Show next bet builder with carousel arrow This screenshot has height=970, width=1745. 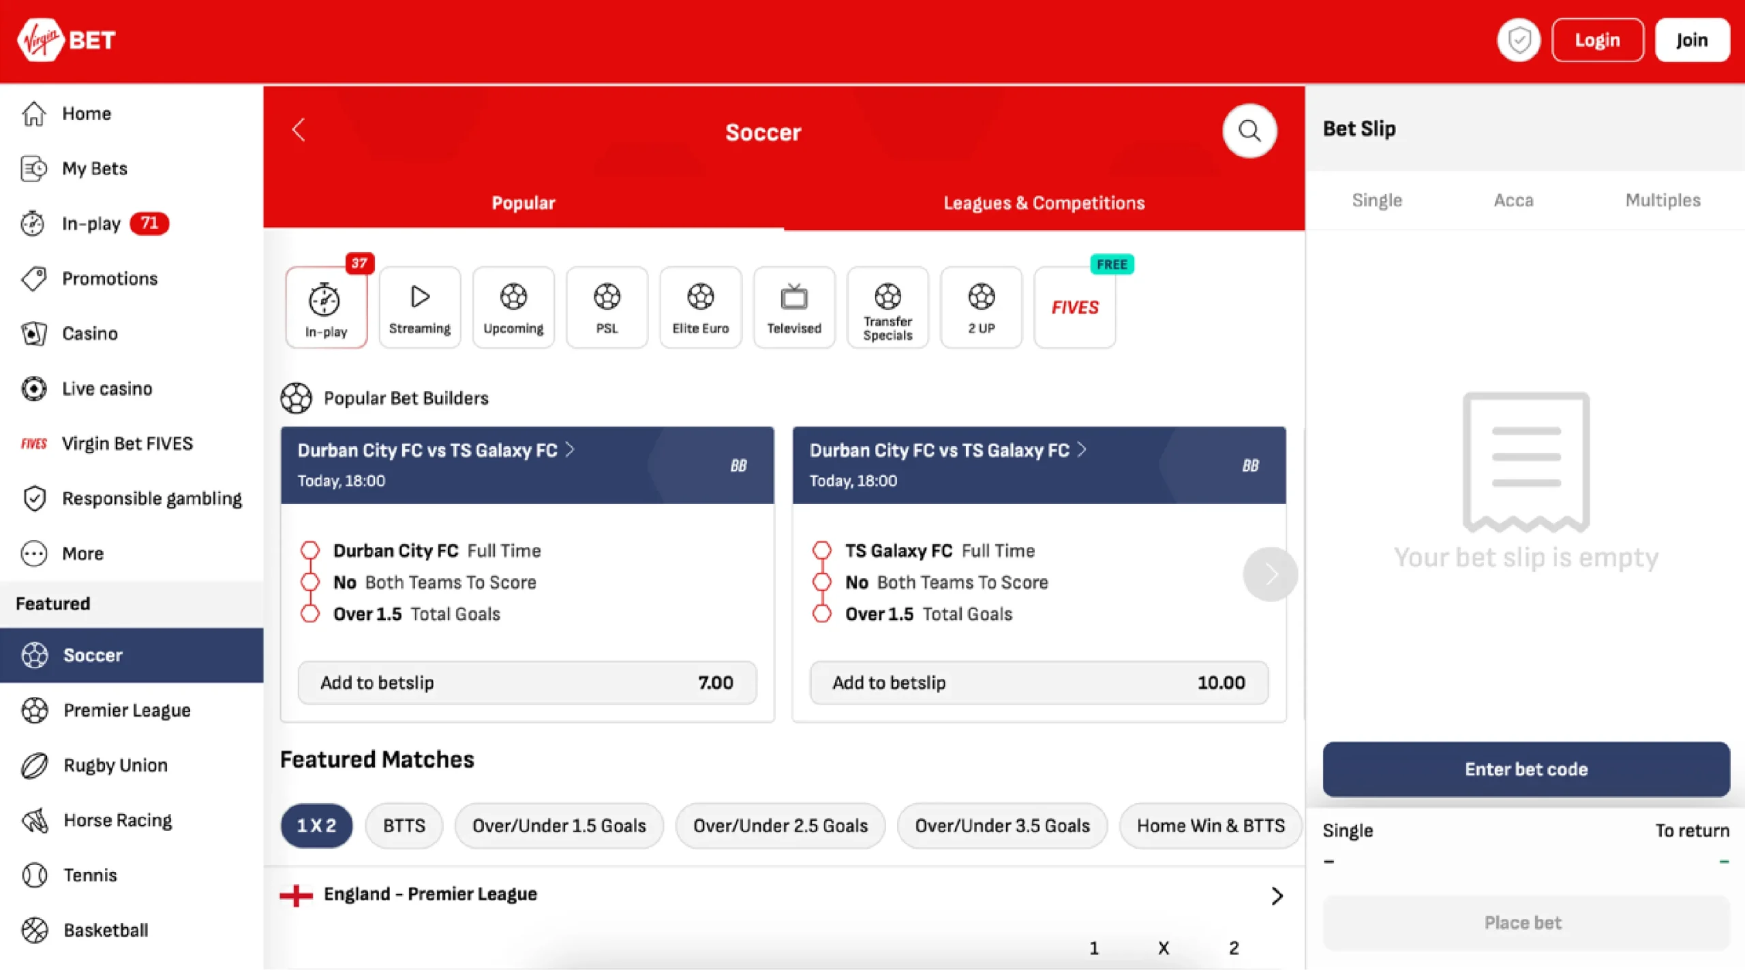click(1270, 574)
